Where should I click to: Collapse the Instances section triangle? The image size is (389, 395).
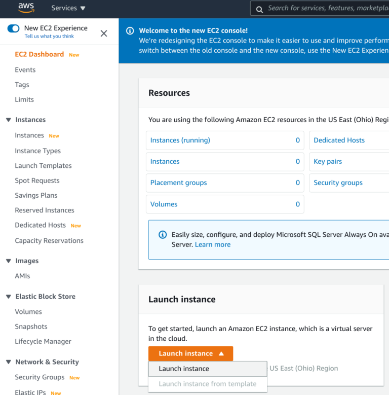[x=9, y=120]
